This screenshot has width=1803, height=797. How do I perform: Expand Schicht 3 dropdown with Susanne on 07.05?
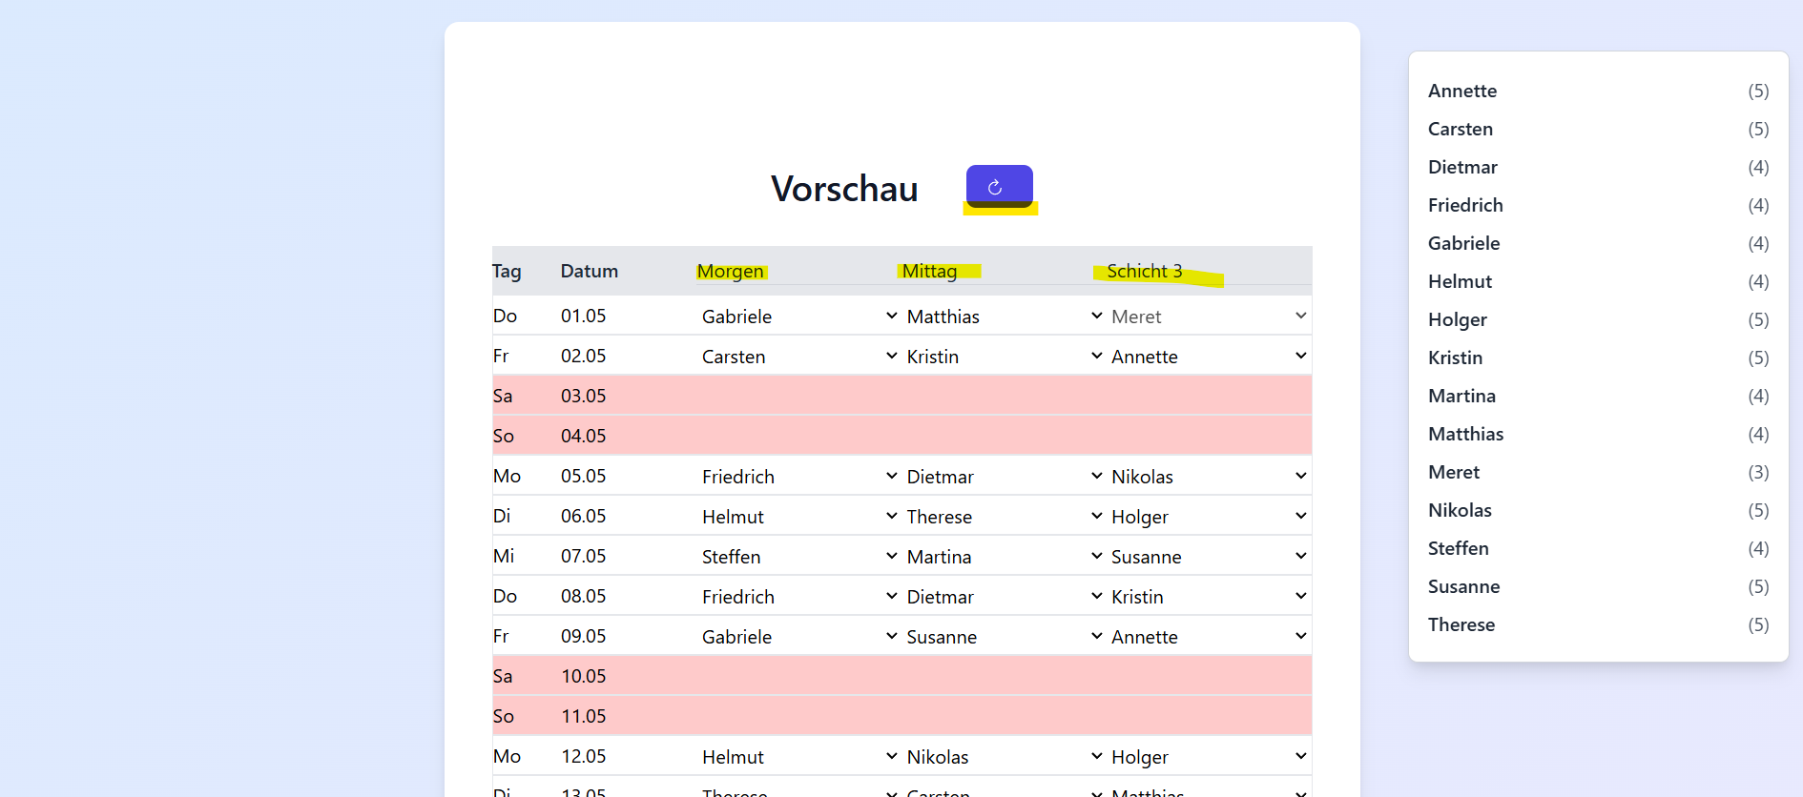(x=1207, y=557)
